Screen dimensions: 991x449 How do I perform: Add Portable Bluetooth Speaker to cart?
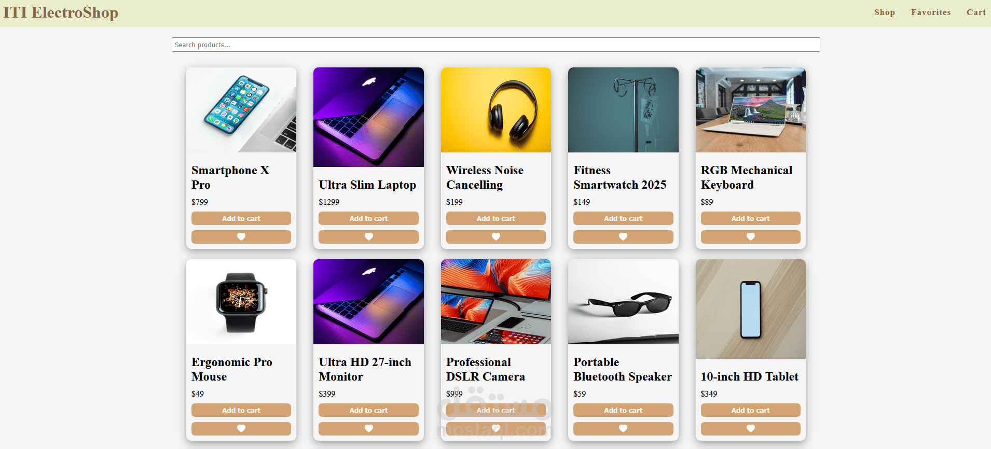(x=623, y=410)
